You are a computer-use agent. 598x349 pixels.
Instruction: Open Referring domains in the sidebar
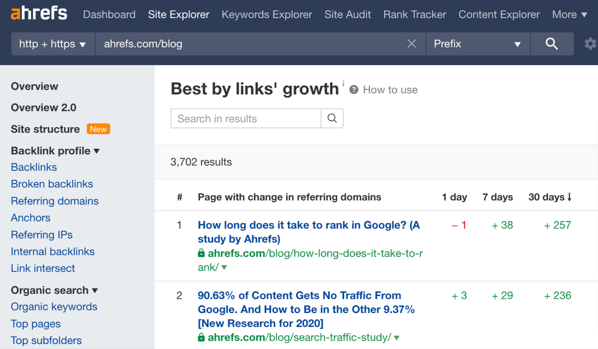tap(55, 201)
